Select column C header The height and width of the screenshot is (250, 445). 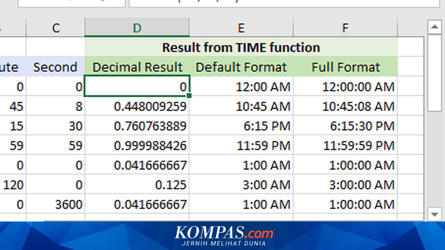tap(56, 28)
